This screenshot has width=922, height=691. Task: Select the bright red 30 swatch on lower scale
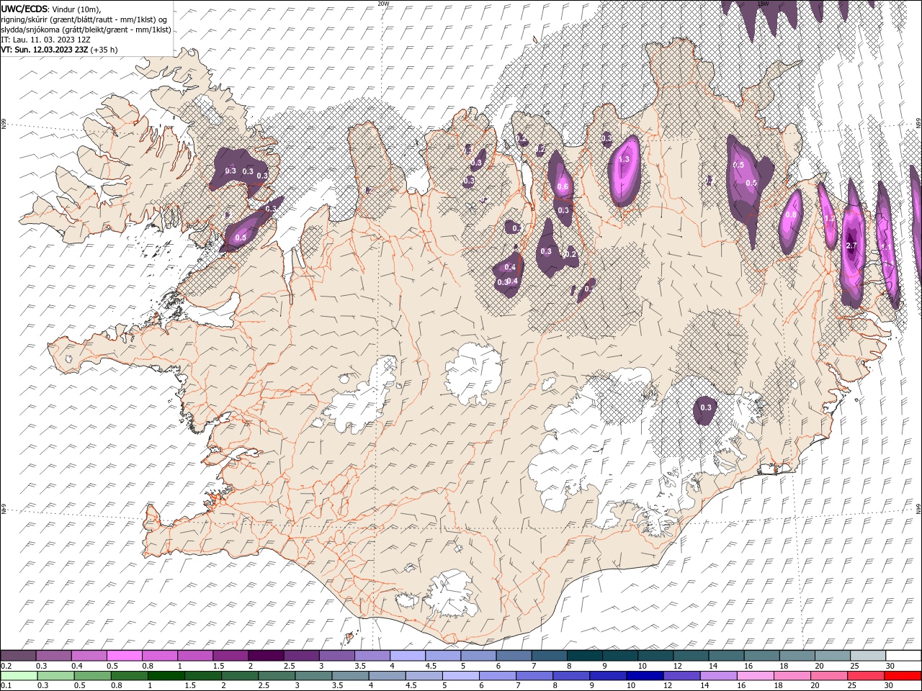(903, 676)
